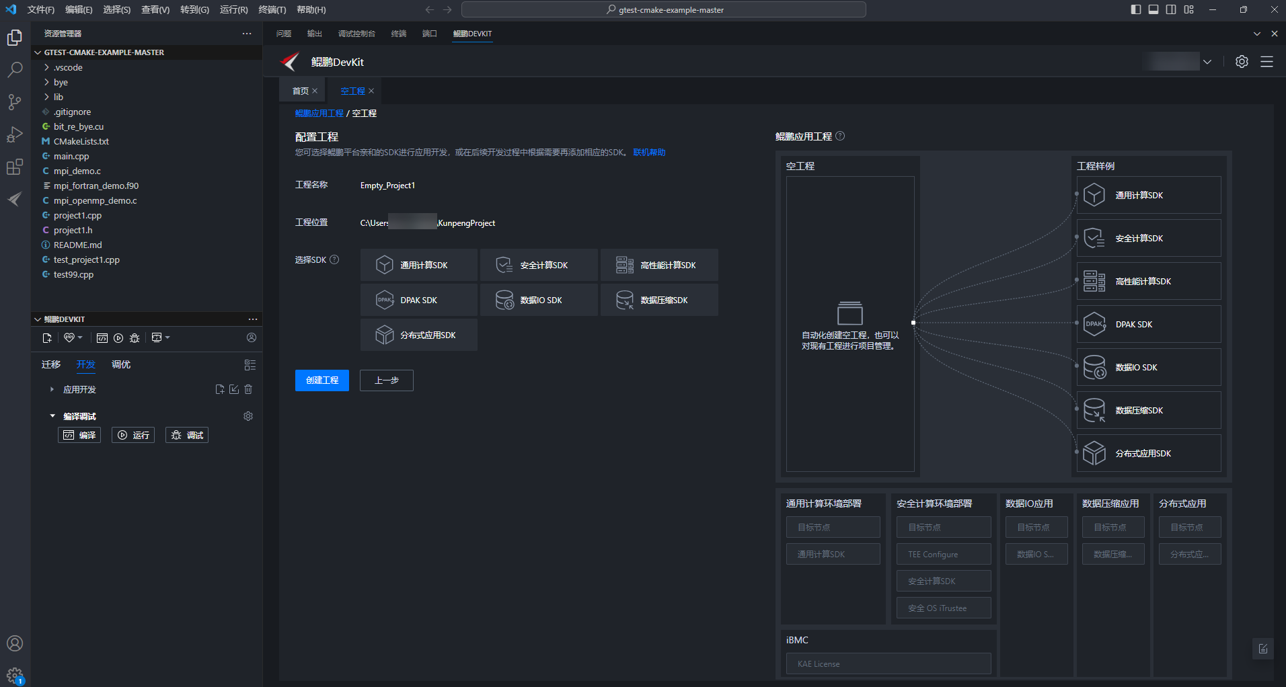Image resolution: width=1286 pixels, height=687 pixels.
Task: Select the DPAK SDK option card
Action: [418, 300]
